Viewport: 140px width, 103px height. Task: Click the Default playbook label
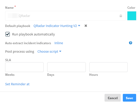pyautogui.click(x=18, y=26)
